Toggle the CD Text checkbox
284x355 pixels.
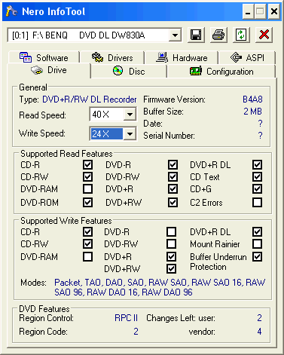pyautogui.click(x=258, y=176)
